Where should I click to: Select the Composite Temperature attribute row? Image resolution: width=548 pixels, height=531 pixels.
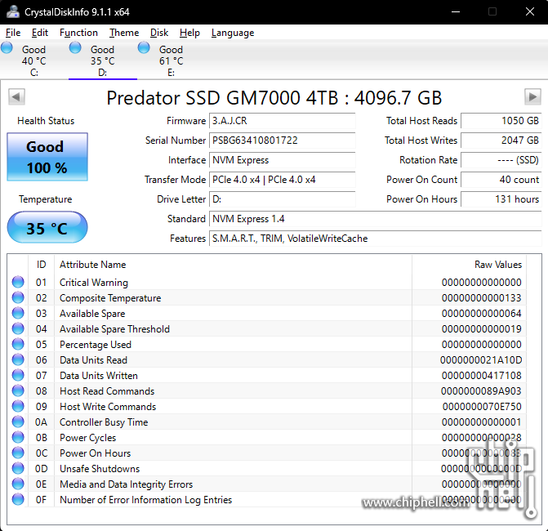[x=267, y=298]
